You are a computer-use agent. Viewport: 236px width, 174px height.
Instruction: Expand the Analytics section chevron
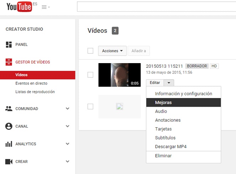point(68,144)
